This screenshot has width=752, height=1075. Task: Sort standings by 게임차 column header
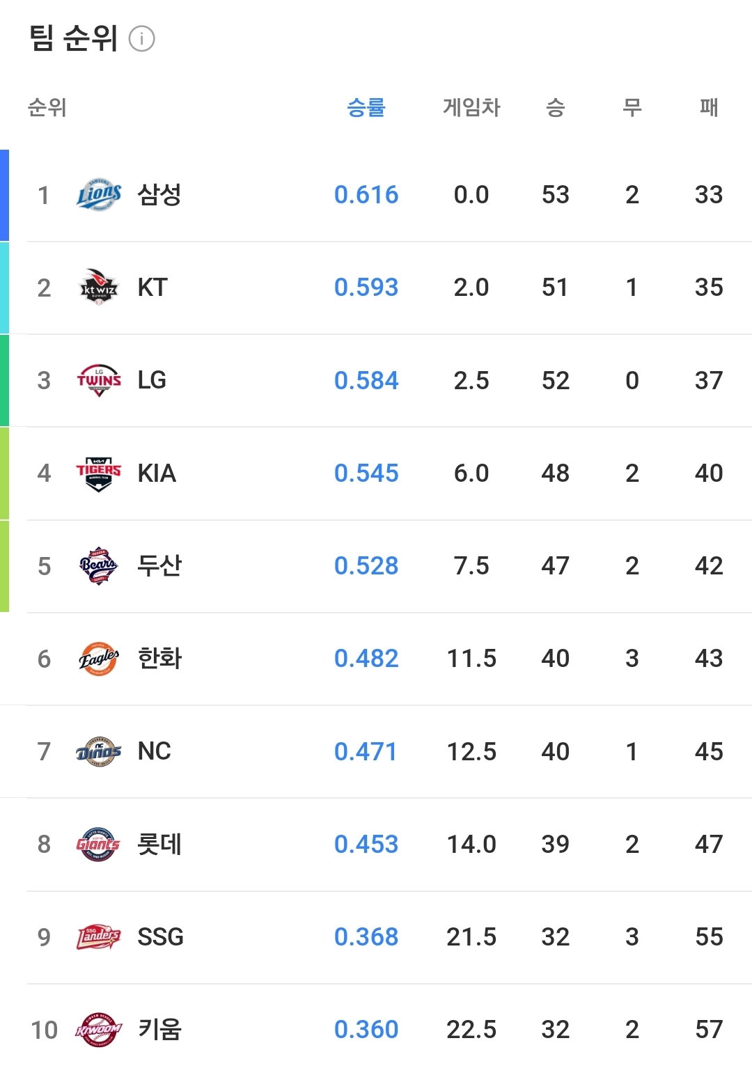(471, 107)
